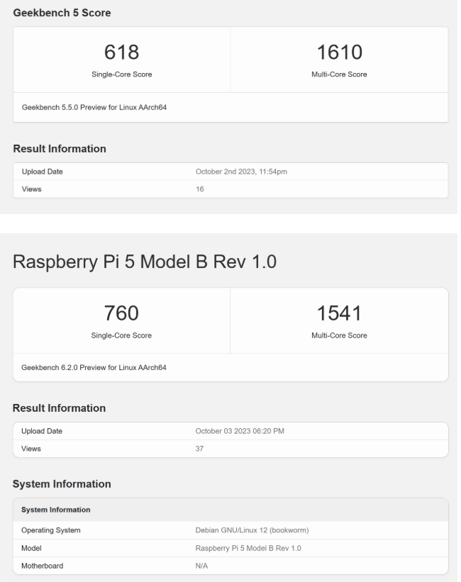The height and width of the screenshot is (582, 461).
Task: Click the System Information section heading
Action: [62, 483]
